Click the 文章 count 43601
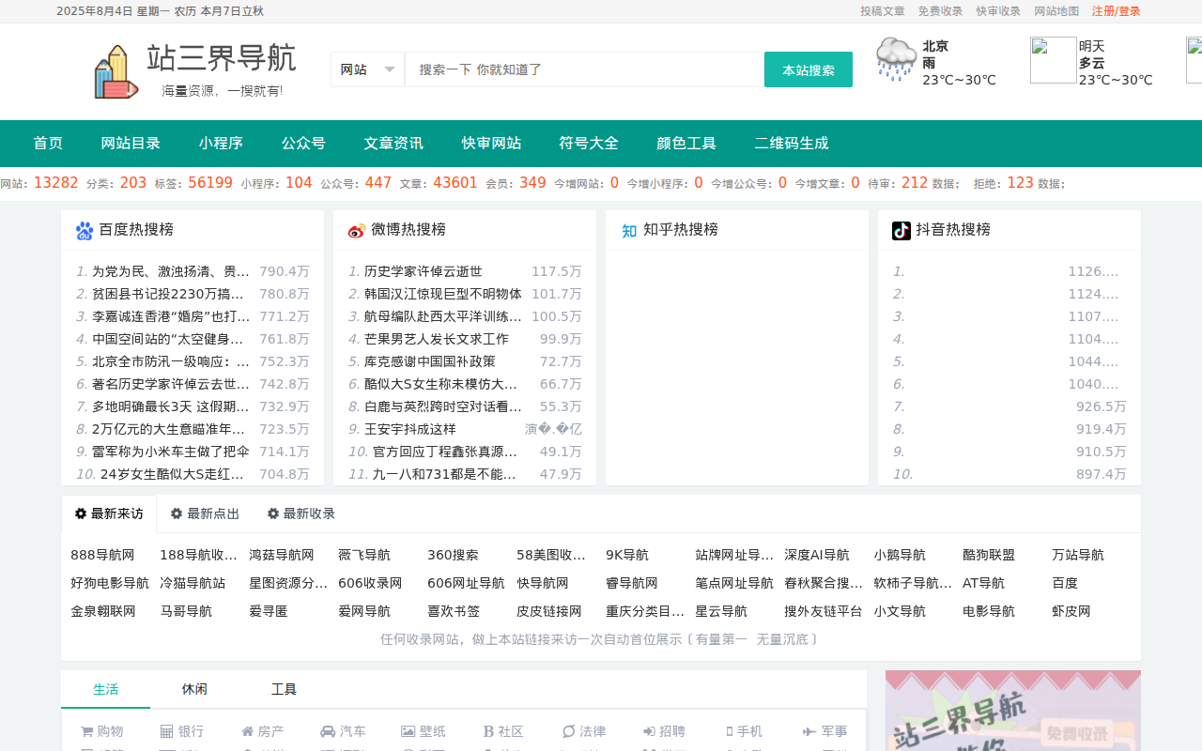 455,183
